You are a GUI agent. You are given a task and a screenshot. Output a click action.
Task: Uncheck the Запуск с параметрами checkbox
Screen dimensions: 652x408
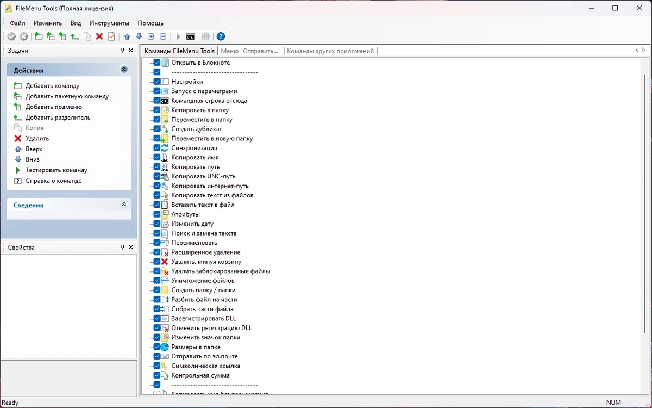[x=157, y=91]
